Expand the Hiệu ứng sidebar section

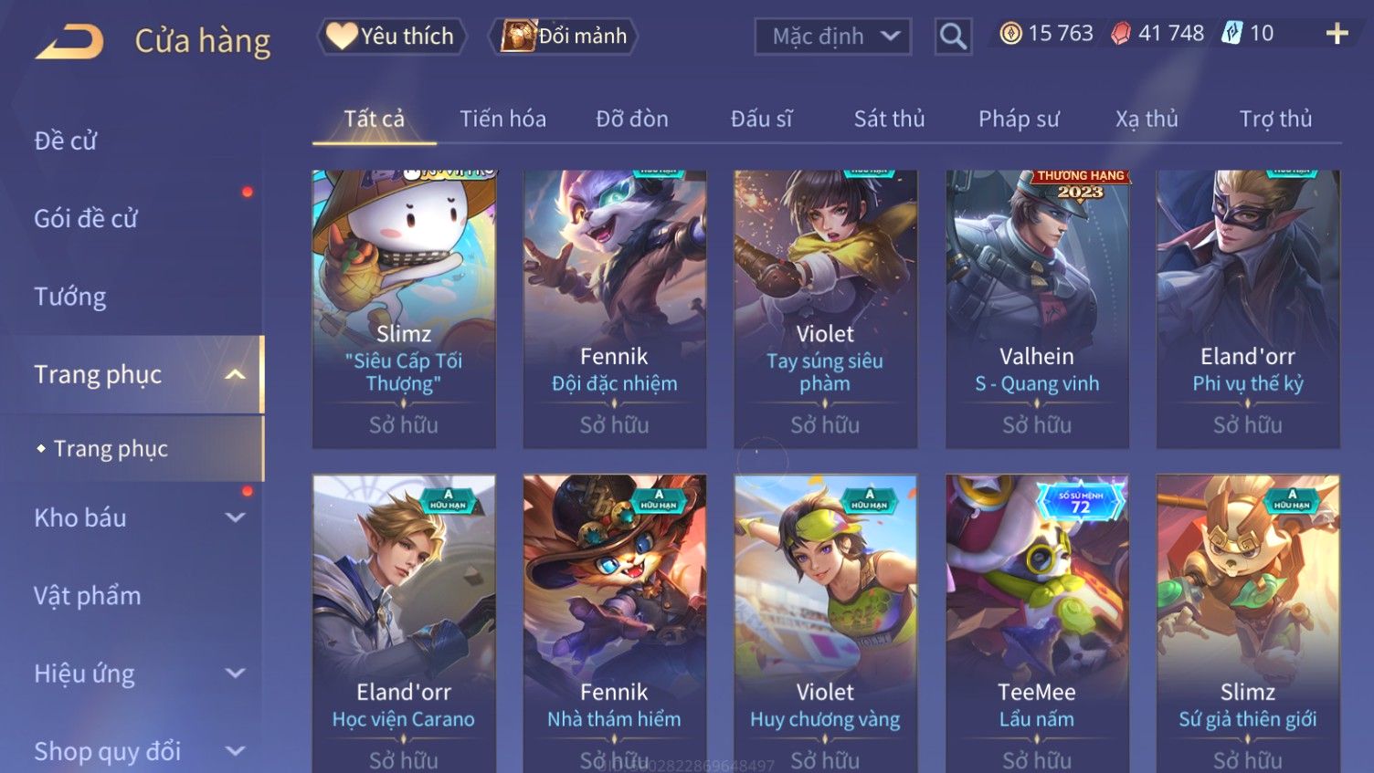point(235,674)
